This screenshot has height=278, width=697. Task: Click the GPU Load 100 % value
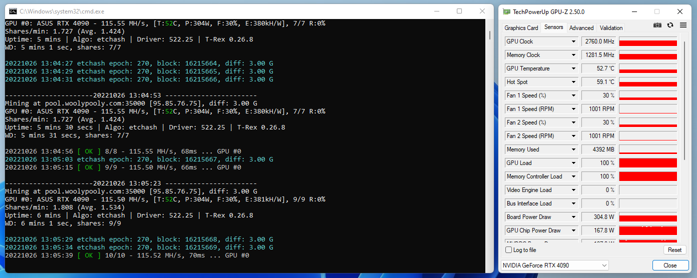point(599,163)
